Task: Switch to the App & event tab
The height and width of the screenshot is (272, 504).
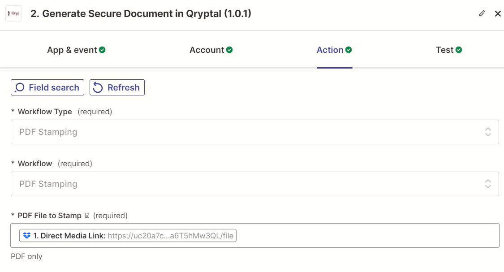Action: point(73,50)
